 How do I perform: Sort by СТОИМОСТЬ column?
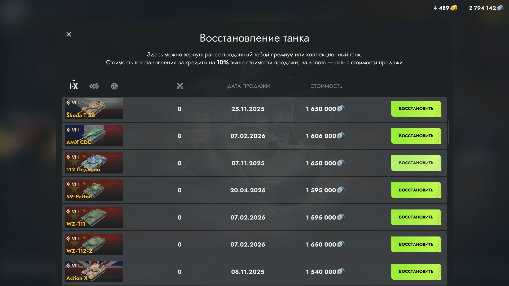point(326,86)
